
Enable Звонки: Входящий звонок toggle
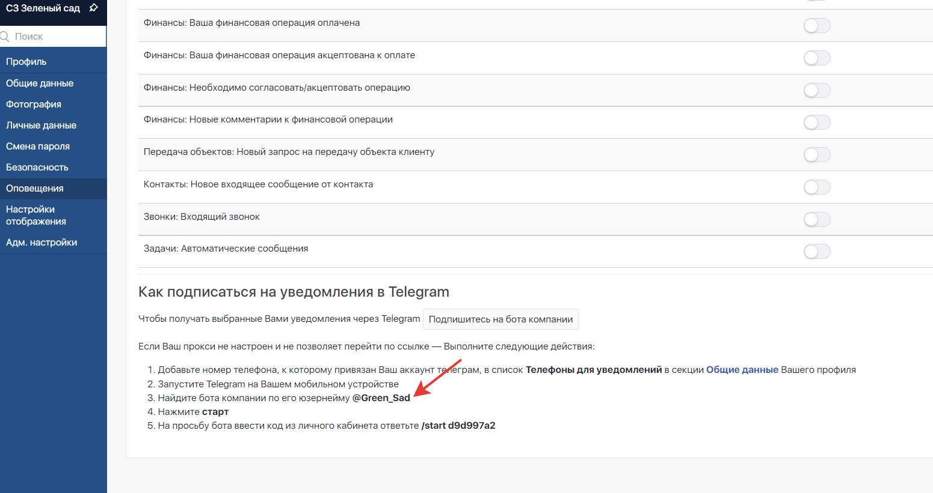pos(817,220)
